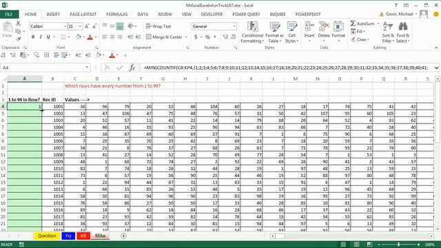Click the Cut scissors icon
The height and width of the screenshot is (248, 441).
click(x=19, y=23)
